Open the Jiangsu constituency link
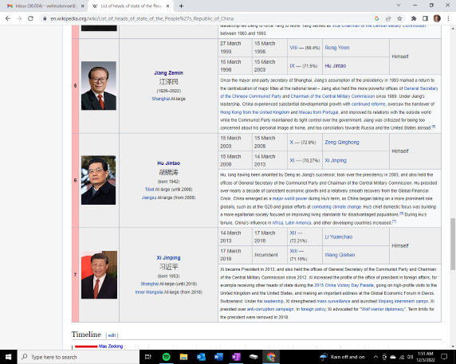Screen dimensions: 456x364 coord(149,198)
